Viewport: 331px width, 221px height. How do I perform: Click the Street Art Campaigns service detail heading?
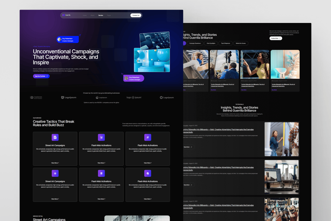tap(49, 220)
